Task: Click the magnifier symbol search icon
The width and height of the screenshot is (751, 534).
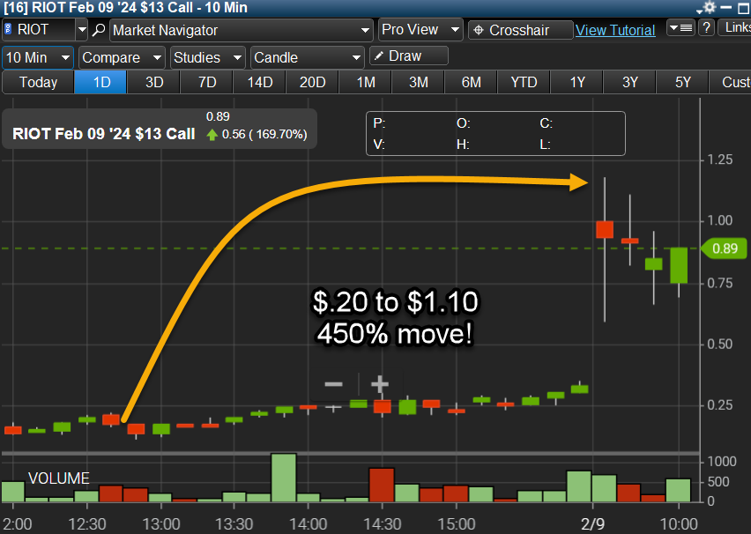Action: pyautogui.click(x=98, y=30)
